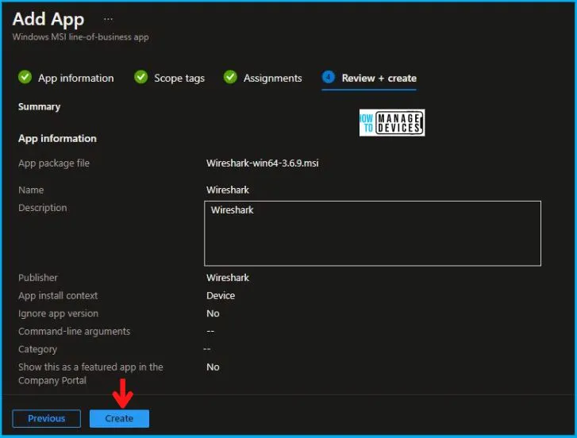This screenshot has height=438, width=577.
Task: Click Create to add the app
Action: click(119, 419)
